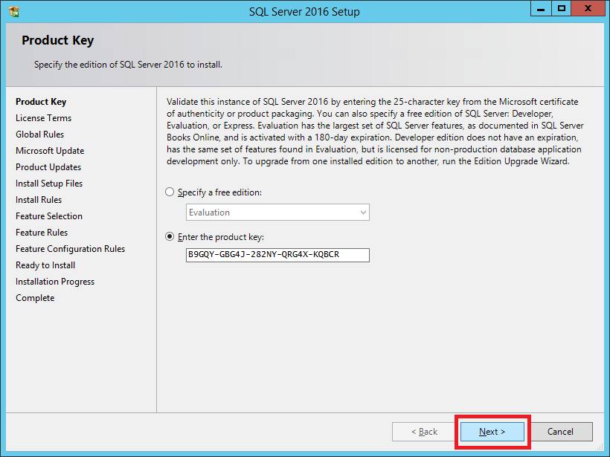Click the disabled Back button

pyautogui.click(x=423, y=432)
